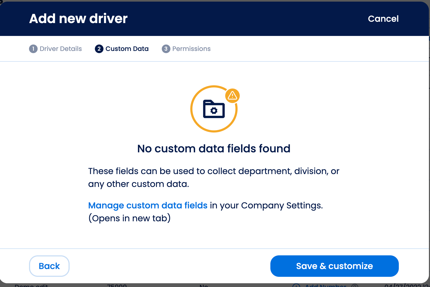Select the Custom Data step
Image resolution: width=430 pixels, height=287 pixels.
127,49
